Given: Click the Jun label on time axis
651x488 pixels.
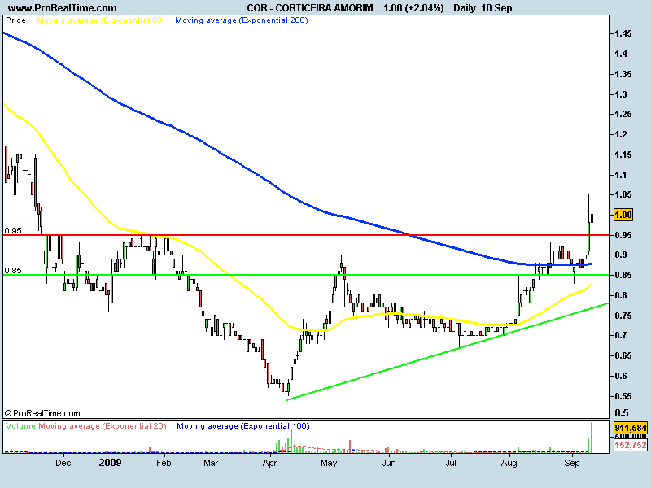Looking at the screenshot, I should [x=389, y=463].
